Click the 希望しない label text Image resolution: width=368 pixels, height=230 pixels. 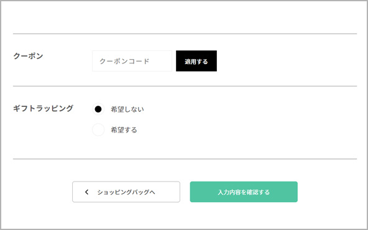pos(127,109)
